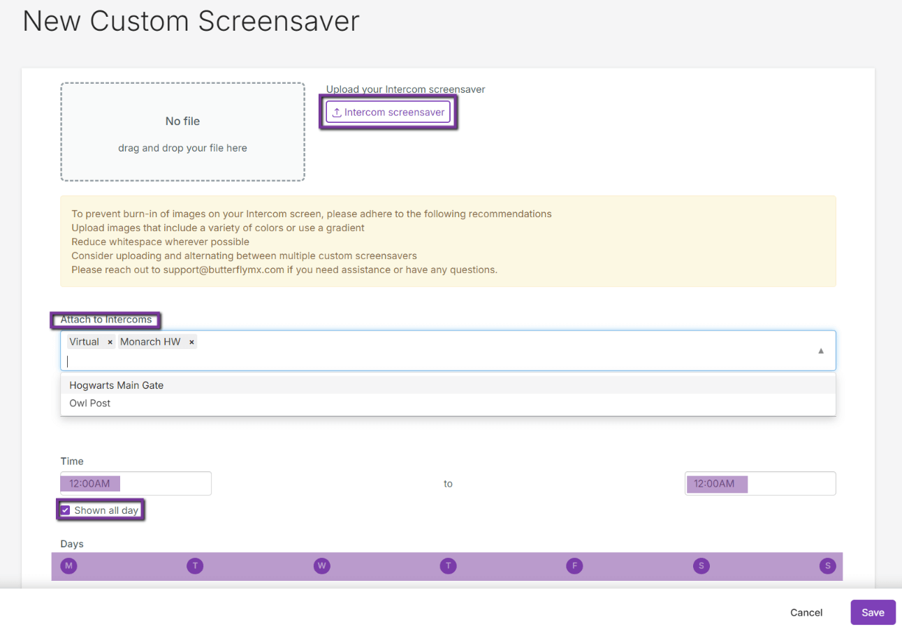Click the ending time field showing 12:00AM
902x629 pixels.
[759, 483]
